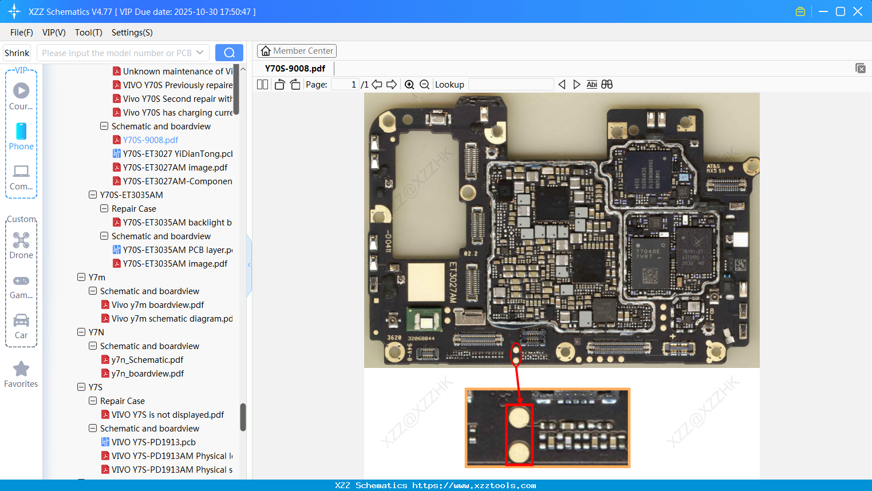872x491 pixels.
Task: Click the blue search button
Action: click(229, 53)
